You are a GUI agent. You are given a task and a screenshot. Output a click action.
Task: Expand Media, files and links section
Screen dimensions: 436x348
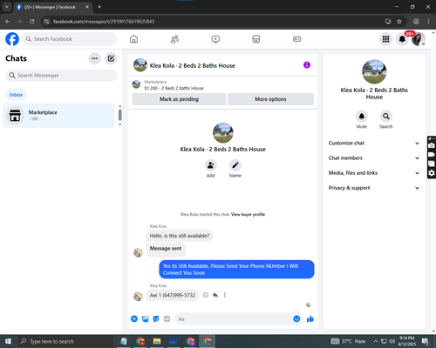374,173
